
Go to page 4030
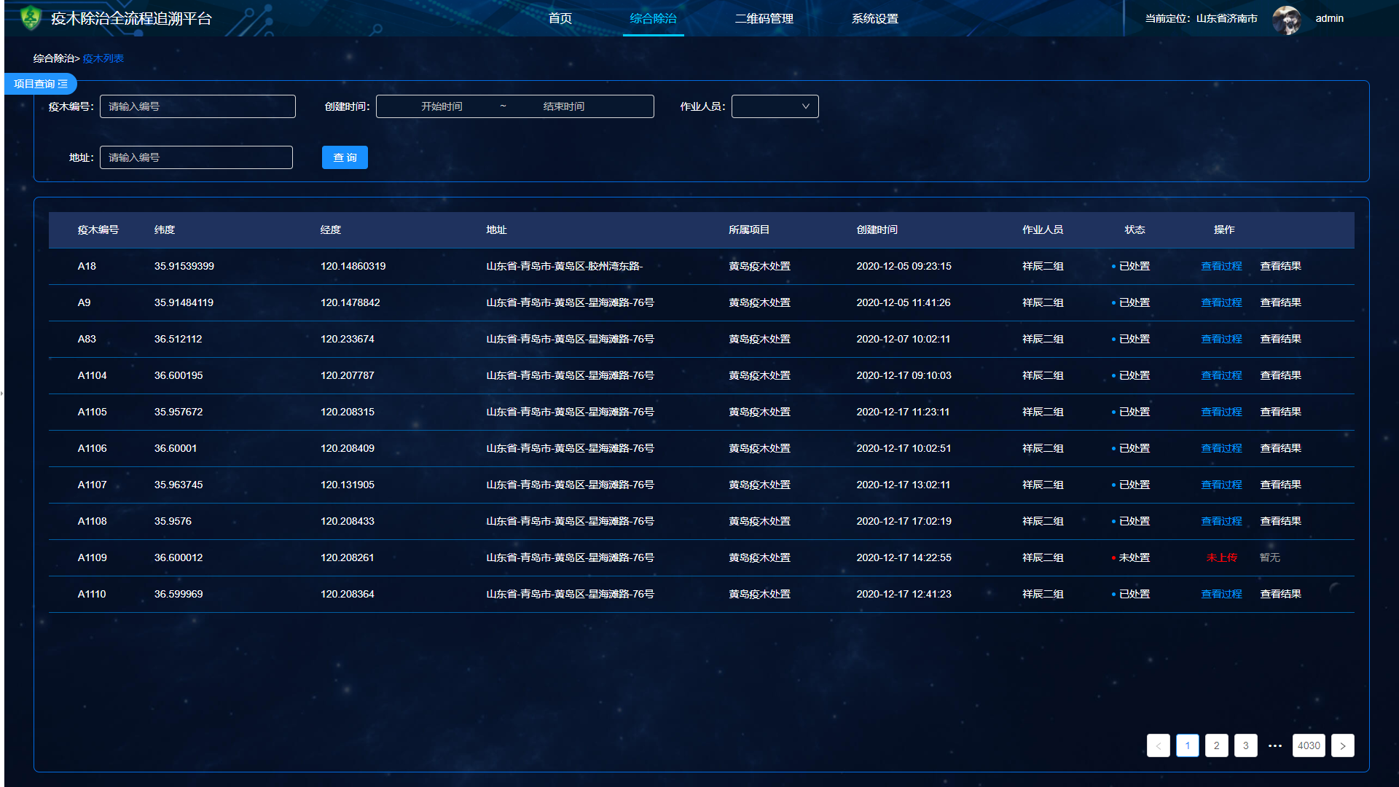pyautogui.click(x=1309, y=745)
